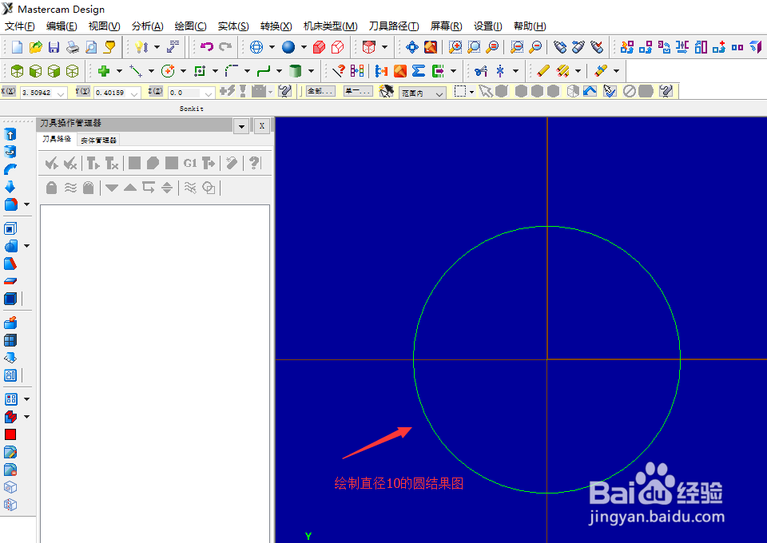
Task: Click the grey Redo arrow
Action: coord(225,47)
